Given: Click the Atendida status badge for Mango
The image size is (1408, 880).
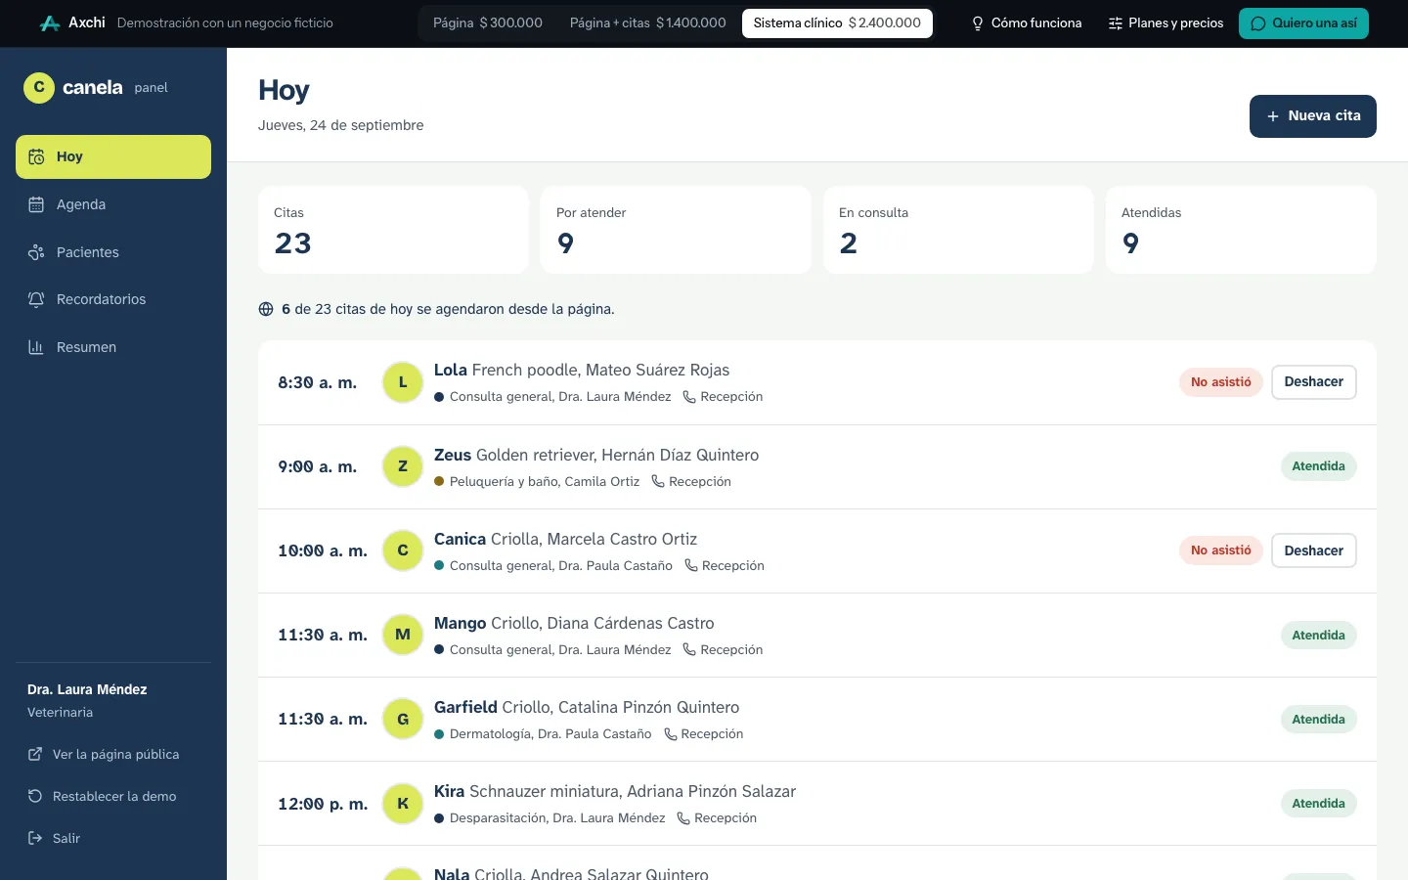Looking at the screenshot, I should pos(1318,636).
